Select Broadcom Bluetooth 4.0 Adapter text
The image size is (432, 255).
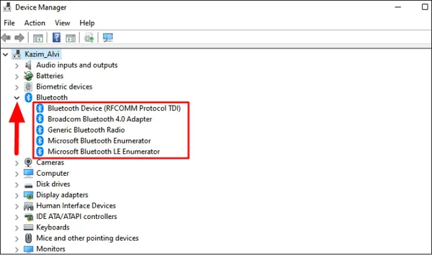click(100, 119)
